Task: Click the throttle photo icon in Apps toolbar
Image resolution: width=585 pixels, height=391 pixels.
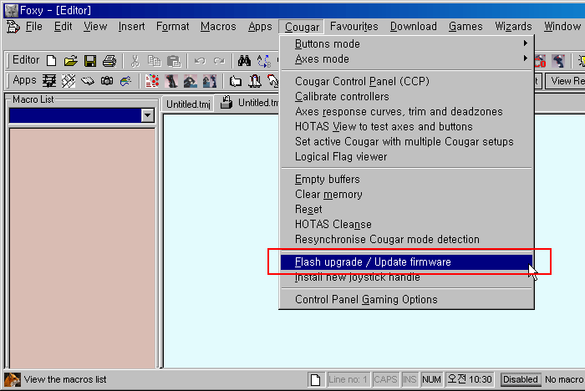Action: 191,80
